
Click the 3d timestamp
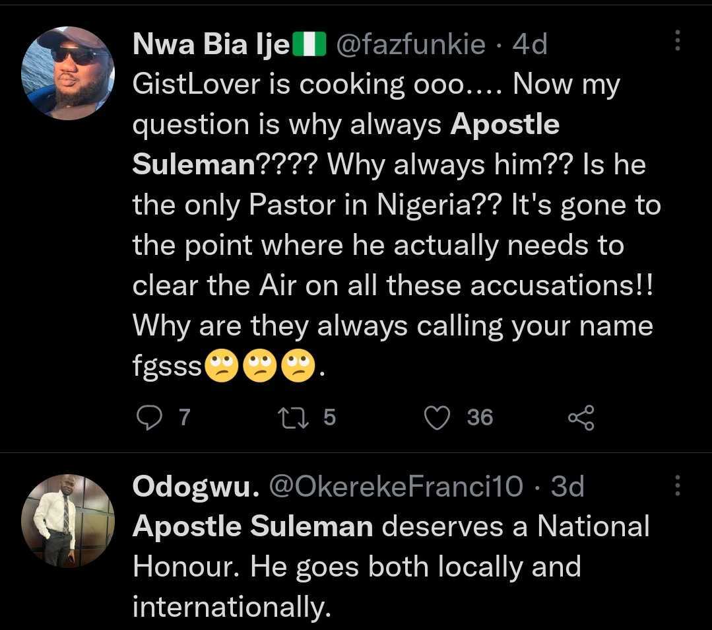[x=567, y=487]
